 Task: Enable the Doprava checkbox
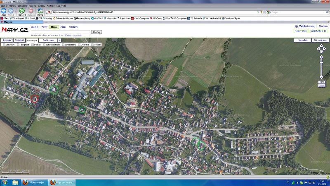(79, 45)
